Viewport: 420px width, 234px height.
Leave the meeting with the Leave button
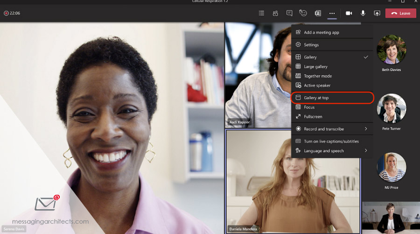400,13
